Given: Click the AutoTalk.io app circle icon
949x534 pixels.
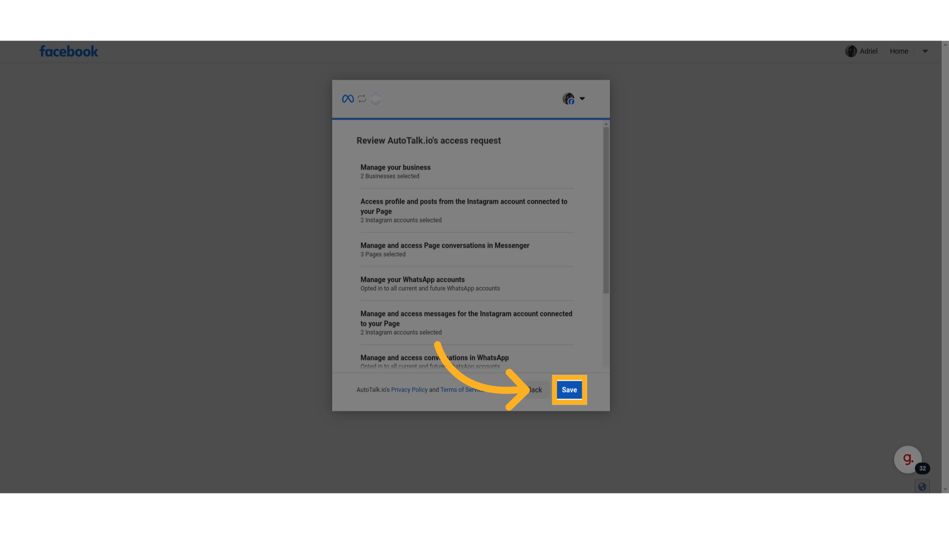Looking at the screenshot, I should pos(376,99).
